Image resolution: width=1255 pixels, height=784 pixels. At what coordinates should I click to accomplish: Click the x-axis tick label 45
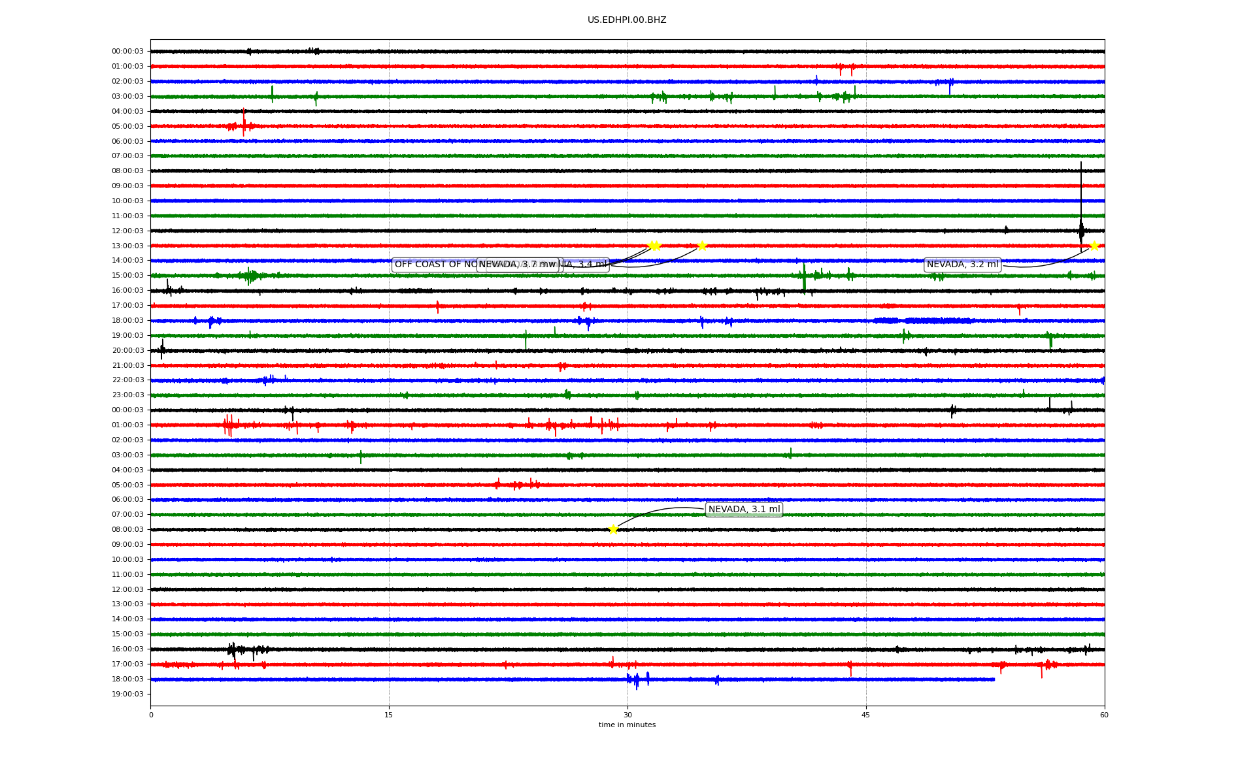pyautogui.click(x=866, y=715)
